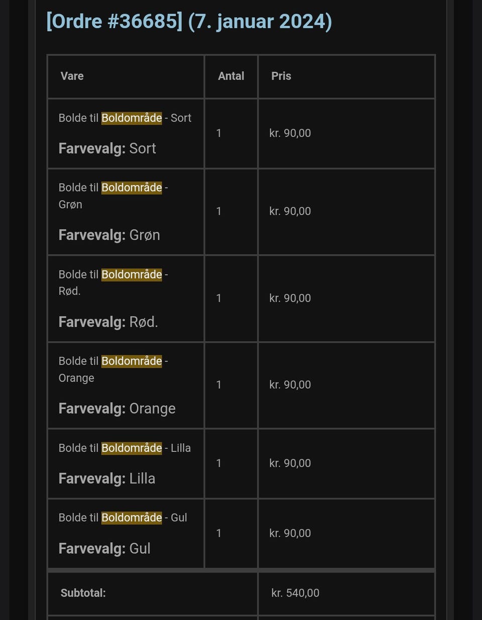
Task: Click Farvevalg: Orange text
Action: (x=117, y=409)
